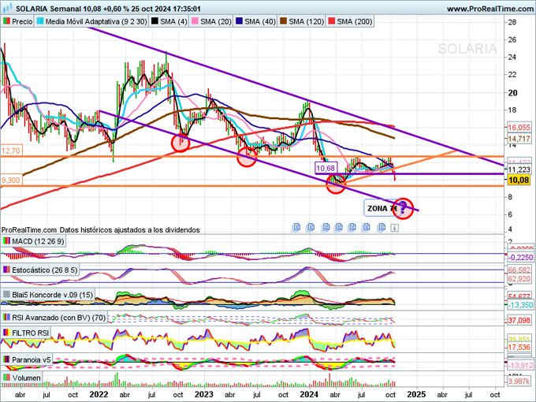Select the 10,68 purple level label
The image size is (536, 402).
tap(326, 168)
